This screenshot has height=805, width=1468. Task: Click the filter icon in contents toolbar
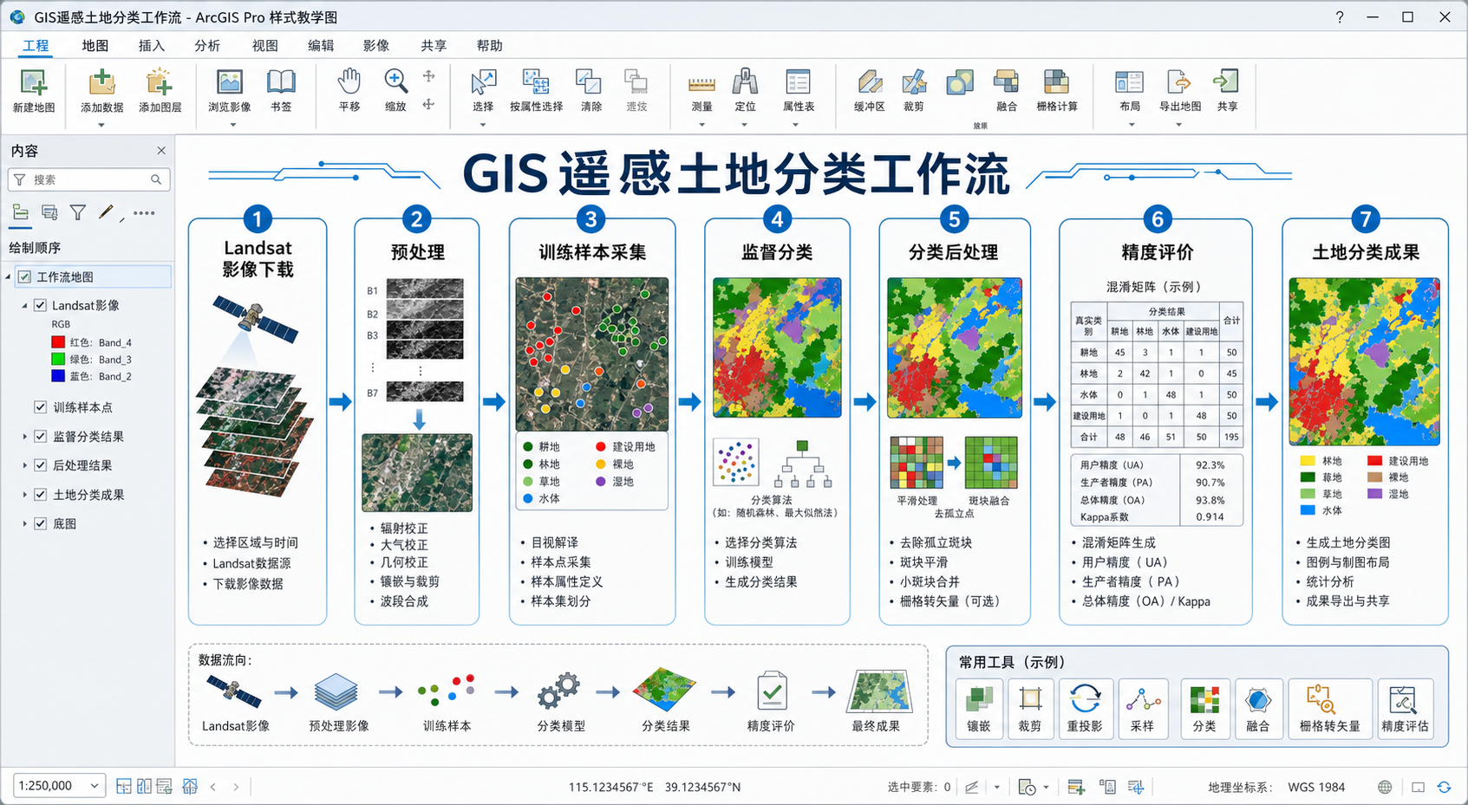point(78,212)
